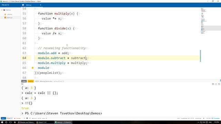Click the plus icon to open new terminal
Image resolution: width=221 pixels, height=124 pixels.
click(24, 118)
